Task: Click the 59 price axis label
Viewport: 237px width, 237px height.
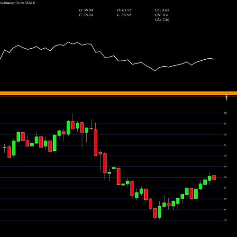Action: [x=225, y=177]
